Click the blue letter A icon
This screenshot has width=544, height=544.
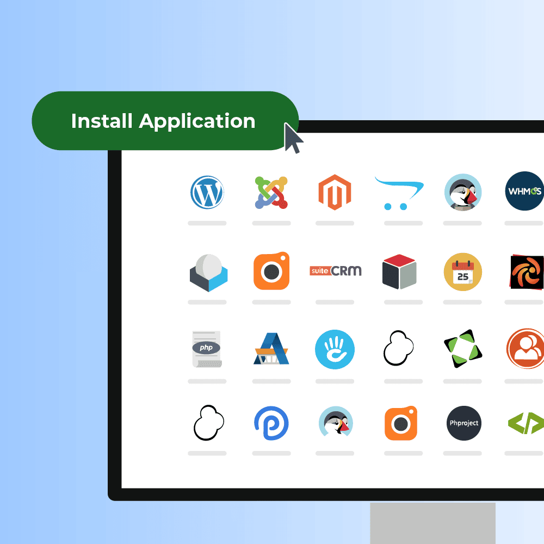tap(271, 349)
